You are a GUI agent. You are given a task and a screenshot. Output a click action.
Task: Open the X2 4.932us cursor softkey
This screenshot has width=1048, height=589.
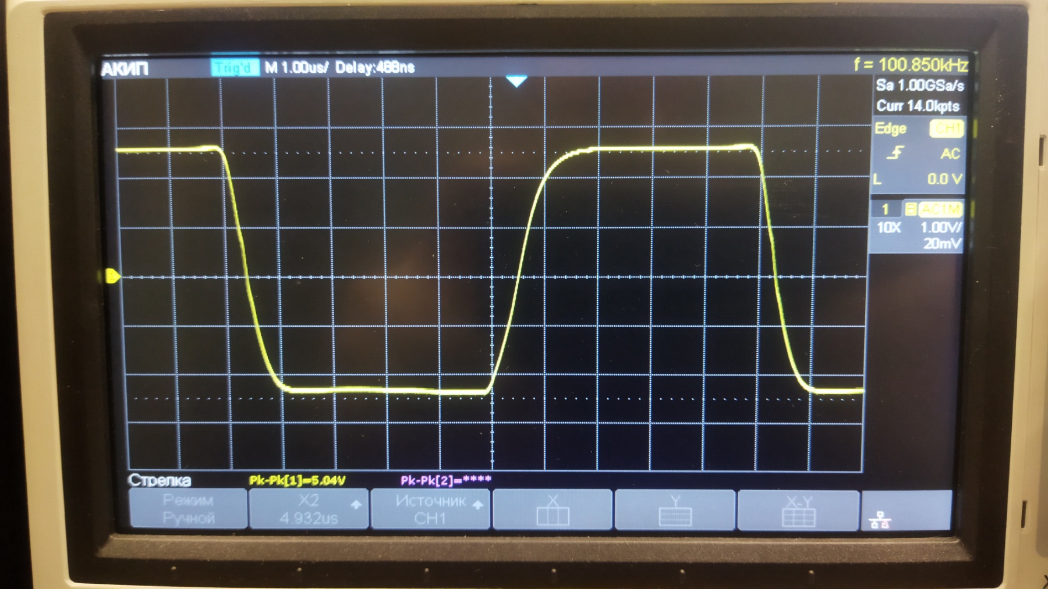click(309, 509)
